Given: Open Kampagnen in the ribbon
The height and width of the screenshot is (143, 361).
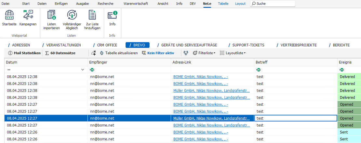Looking at the screenshot, I should coord(28,15).
